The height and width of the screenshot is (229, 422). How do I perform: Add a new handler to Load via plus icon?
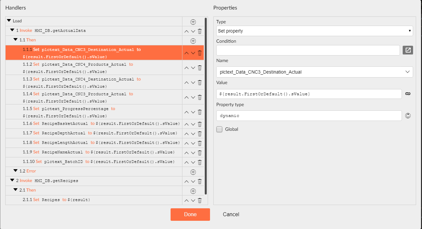193,22
